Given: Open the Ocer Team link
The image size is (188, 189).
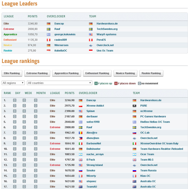Looking at the screenshot, I should pyautogui.click(x=147, y=154).
